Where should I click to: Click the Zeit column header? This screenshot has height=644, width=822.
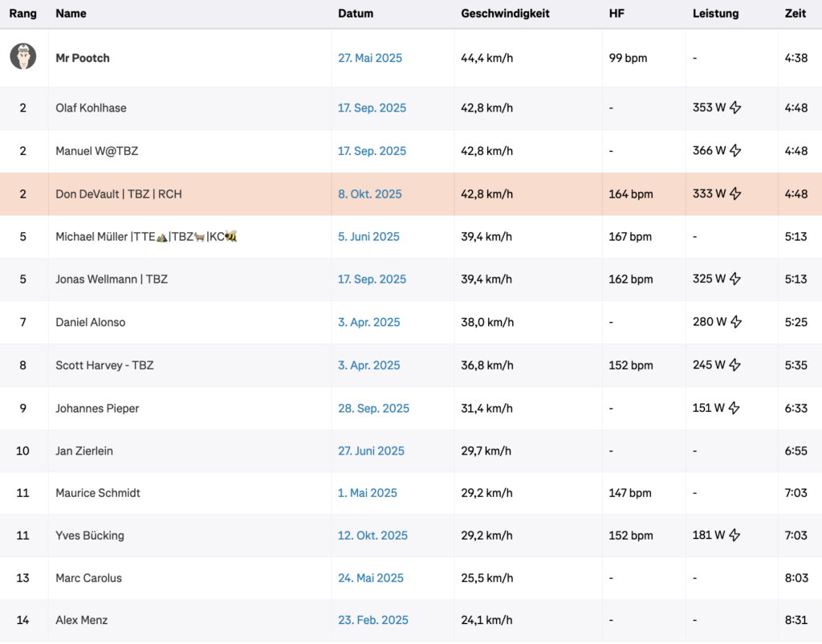795,14
